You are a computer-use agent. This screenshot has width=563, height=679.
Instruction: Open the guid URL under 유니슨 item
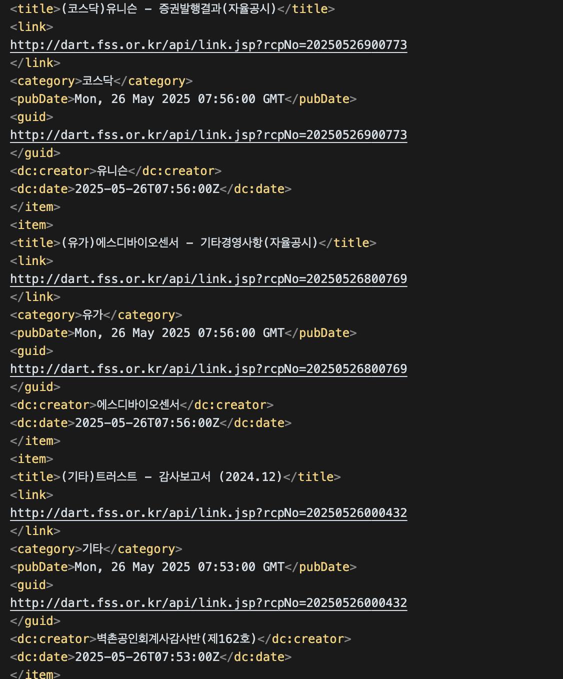[x=208, y=135]
